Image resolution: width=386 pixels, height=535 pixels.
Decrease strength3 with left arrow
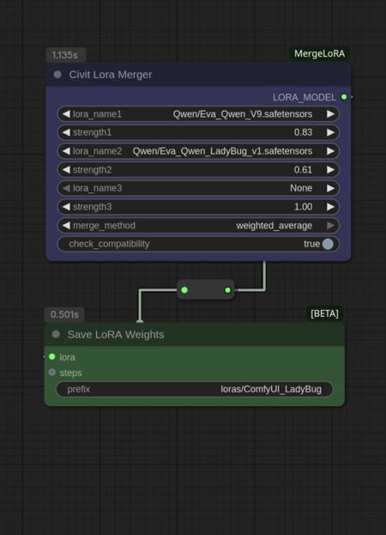pos(66,207)
